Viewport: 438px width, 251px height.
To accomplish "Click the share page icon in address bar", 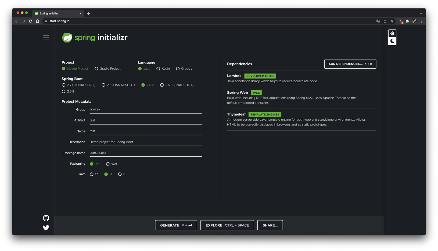I will 385,21.
